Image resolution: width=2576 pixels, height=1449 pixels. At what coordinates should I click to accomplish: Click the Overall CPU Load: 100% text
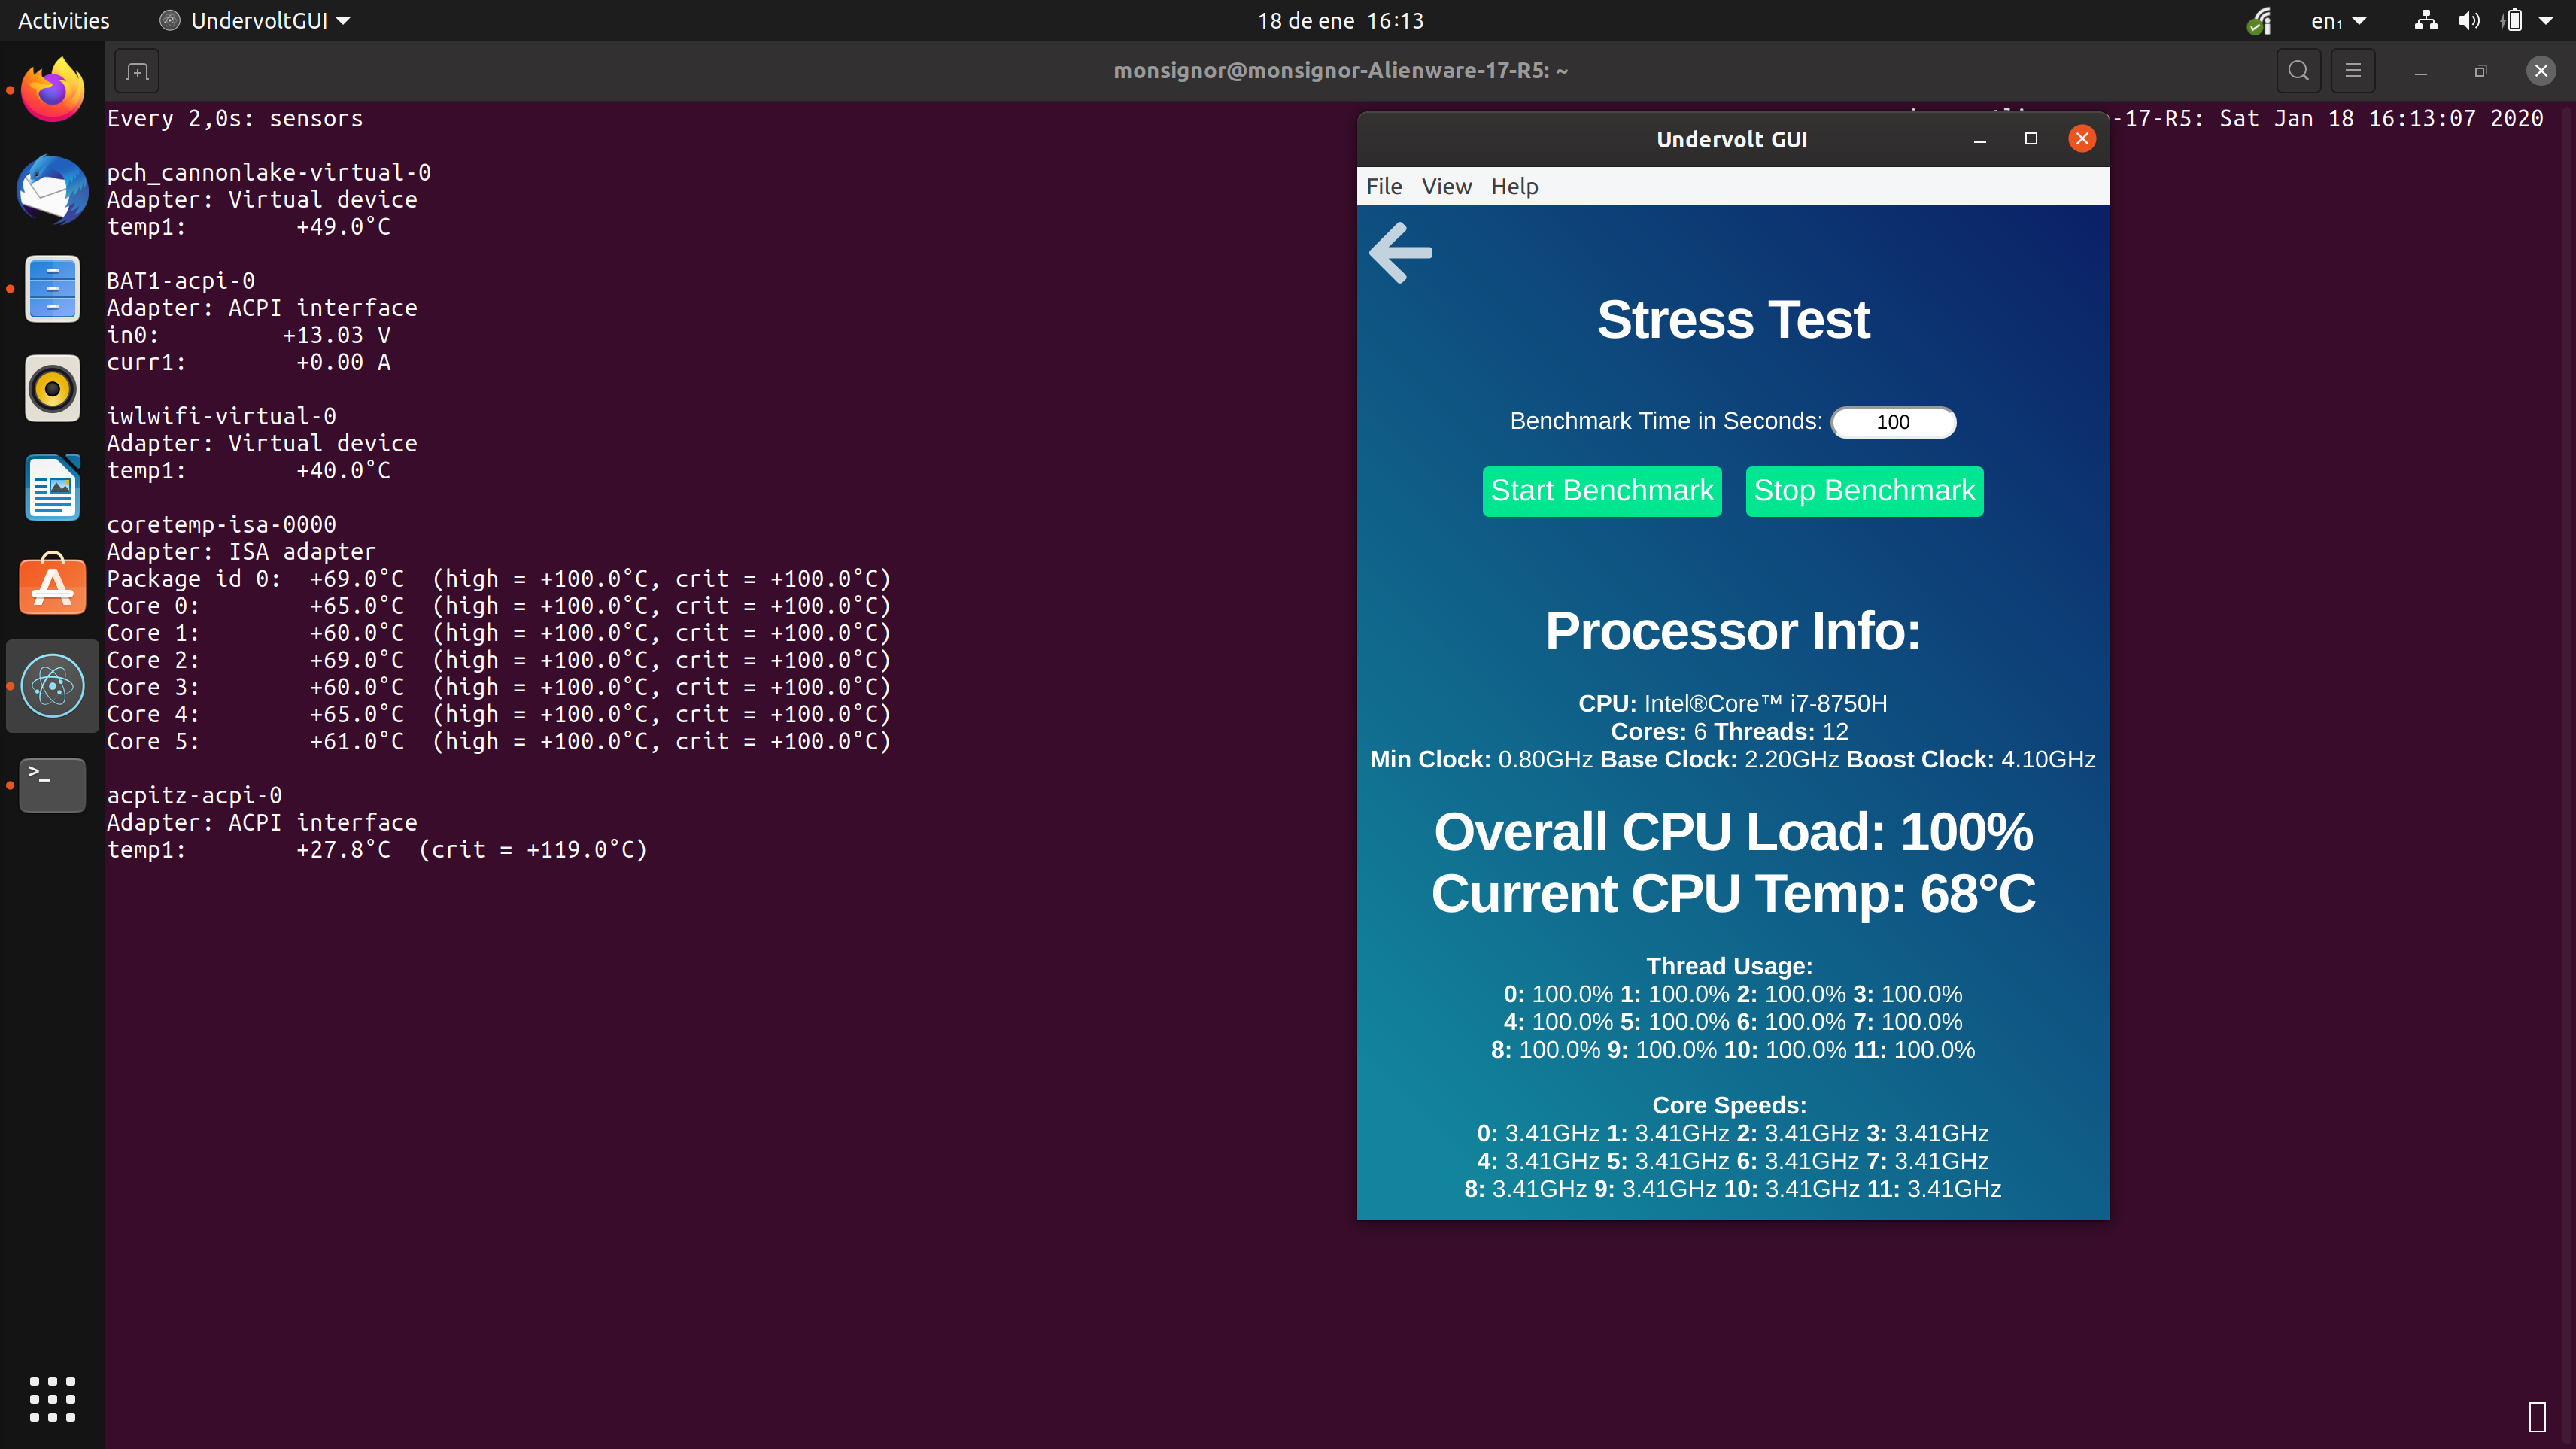(x=1733, y=832)
